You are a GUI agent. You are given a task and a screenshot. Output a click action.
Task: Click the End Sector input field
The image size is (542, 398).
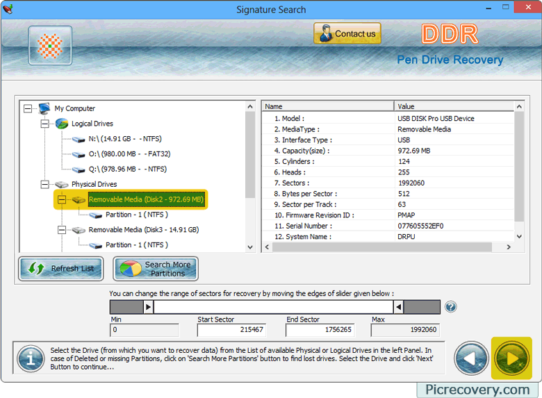tap(320, 330)
